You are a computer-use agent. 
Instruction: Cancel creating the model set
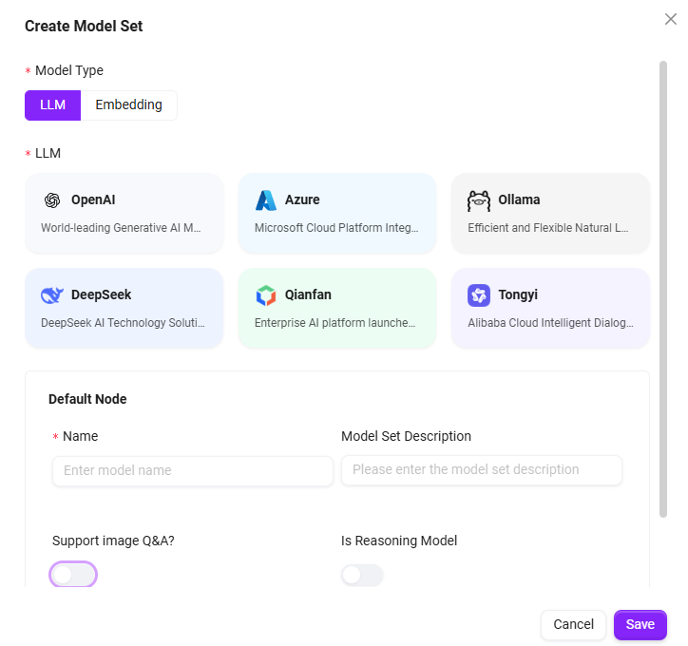point(573,624)
